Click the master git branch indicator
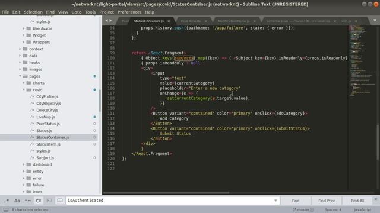Viewport: 380px width, 213px height. coord(303,209)
